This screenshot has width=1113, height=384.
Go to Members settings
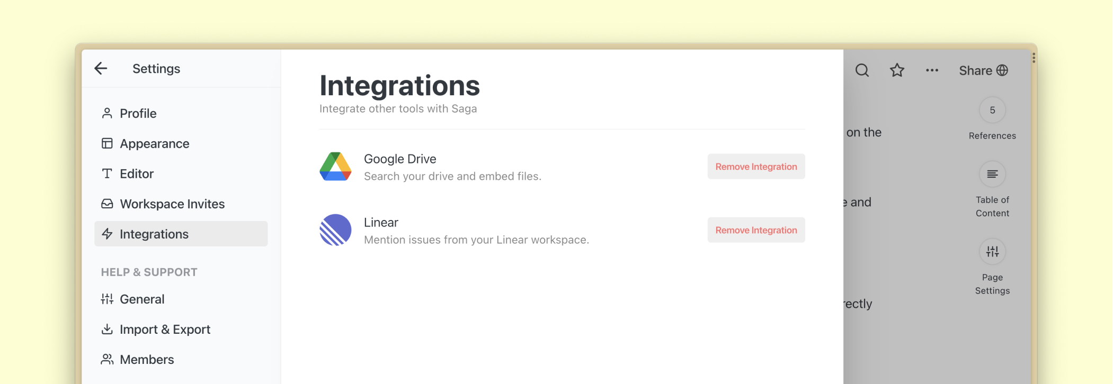tap(147, 360)
